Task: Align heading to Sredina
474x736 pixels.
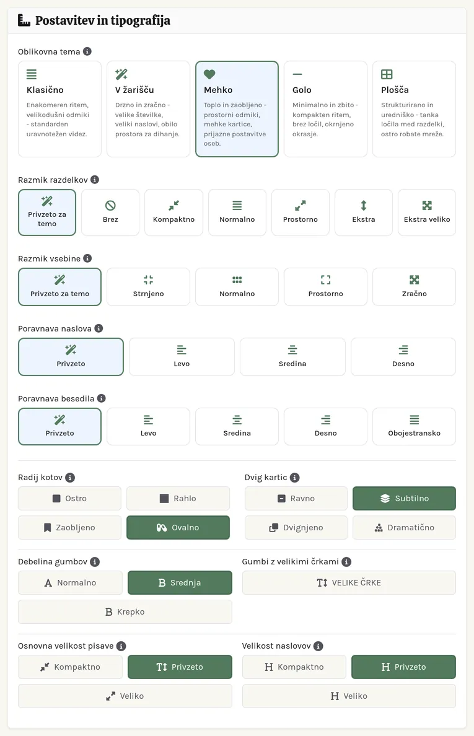Action: click(292, 357)
